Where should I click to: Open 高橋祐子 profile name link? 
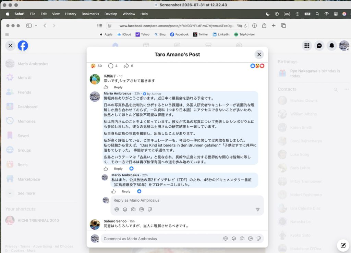(110, 76)
